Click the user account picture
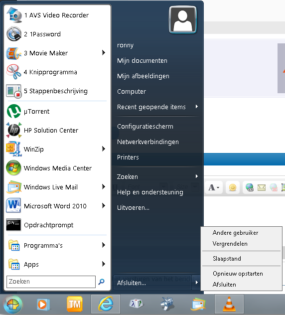 183,19
